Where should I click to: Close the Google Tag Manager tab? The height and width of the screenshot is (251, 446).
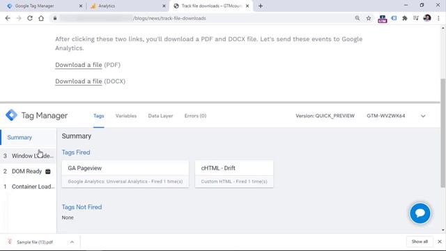click(x=81, y=6)
